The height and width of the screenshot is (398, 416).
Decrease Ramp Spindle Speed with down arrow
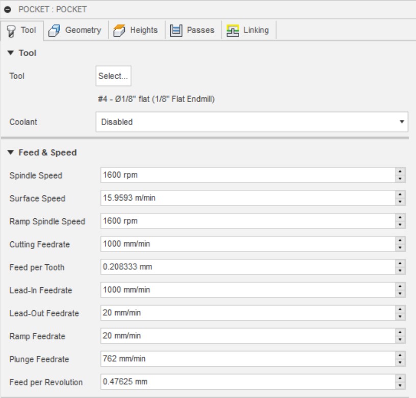(x=400, y=225)
